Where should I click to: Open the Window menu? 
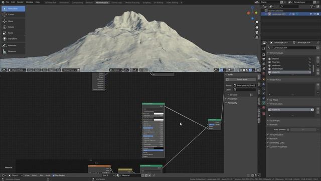(30, 2)
